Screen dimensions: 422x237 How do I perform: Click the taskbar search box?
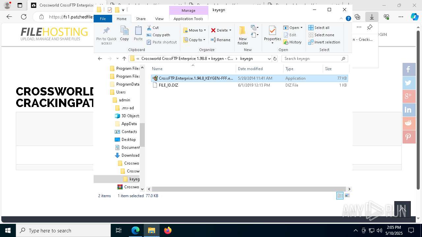coord(63,230)
